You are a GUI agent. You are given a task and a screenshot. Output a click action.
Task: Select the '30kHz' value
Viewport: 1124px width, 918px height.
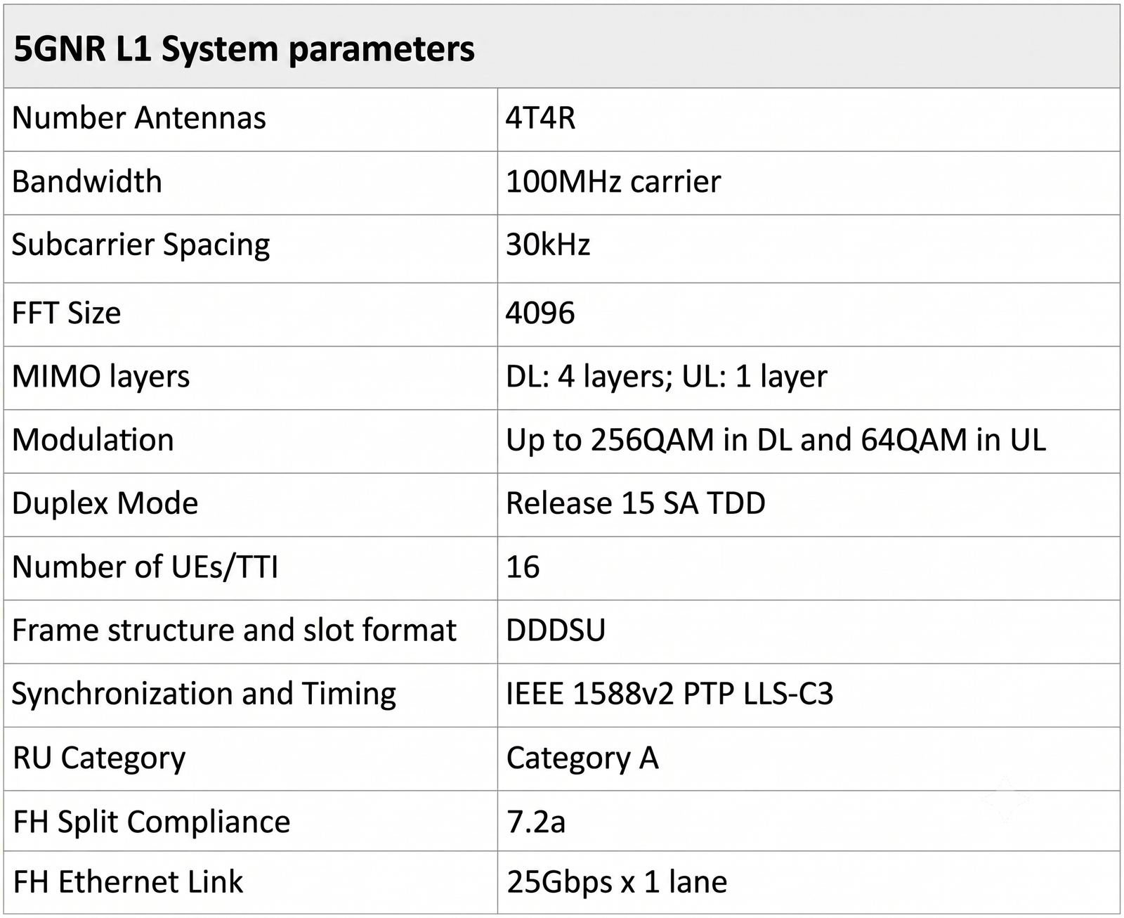pyautogui.click(x=548, y=245)
